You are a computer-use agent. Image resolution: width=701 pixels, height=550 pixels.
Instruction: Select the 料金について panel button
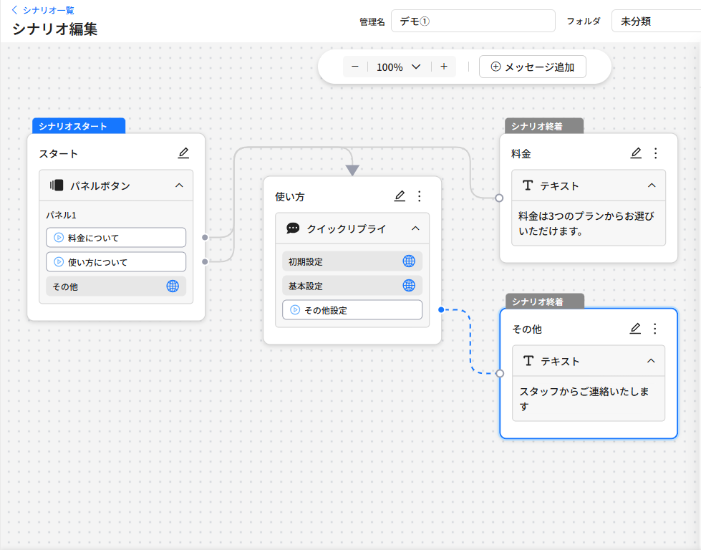(x=116, y=238)
